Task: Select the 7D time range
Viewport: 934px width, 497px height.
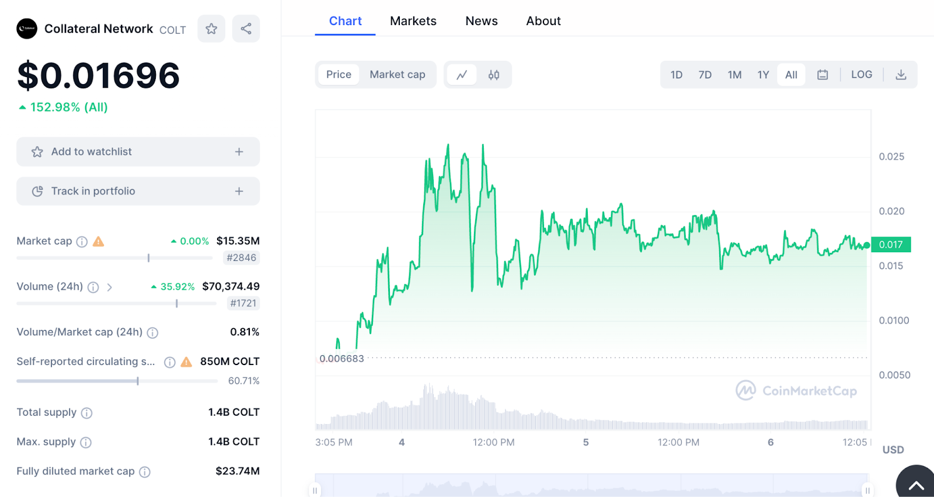Action: pyautogui.click(x=705, y=75)
